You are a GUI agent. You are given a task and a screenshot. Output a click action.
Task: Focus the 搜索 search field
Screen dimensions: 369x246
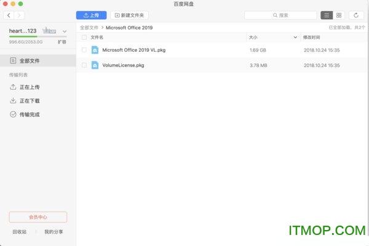coord(280,15)
